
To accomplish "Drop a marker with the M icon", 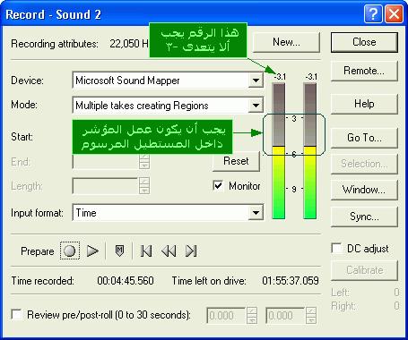I will coord(119,251).
